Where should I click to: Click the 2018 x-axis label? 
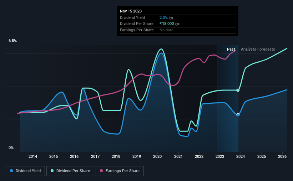tap(116, 156)
